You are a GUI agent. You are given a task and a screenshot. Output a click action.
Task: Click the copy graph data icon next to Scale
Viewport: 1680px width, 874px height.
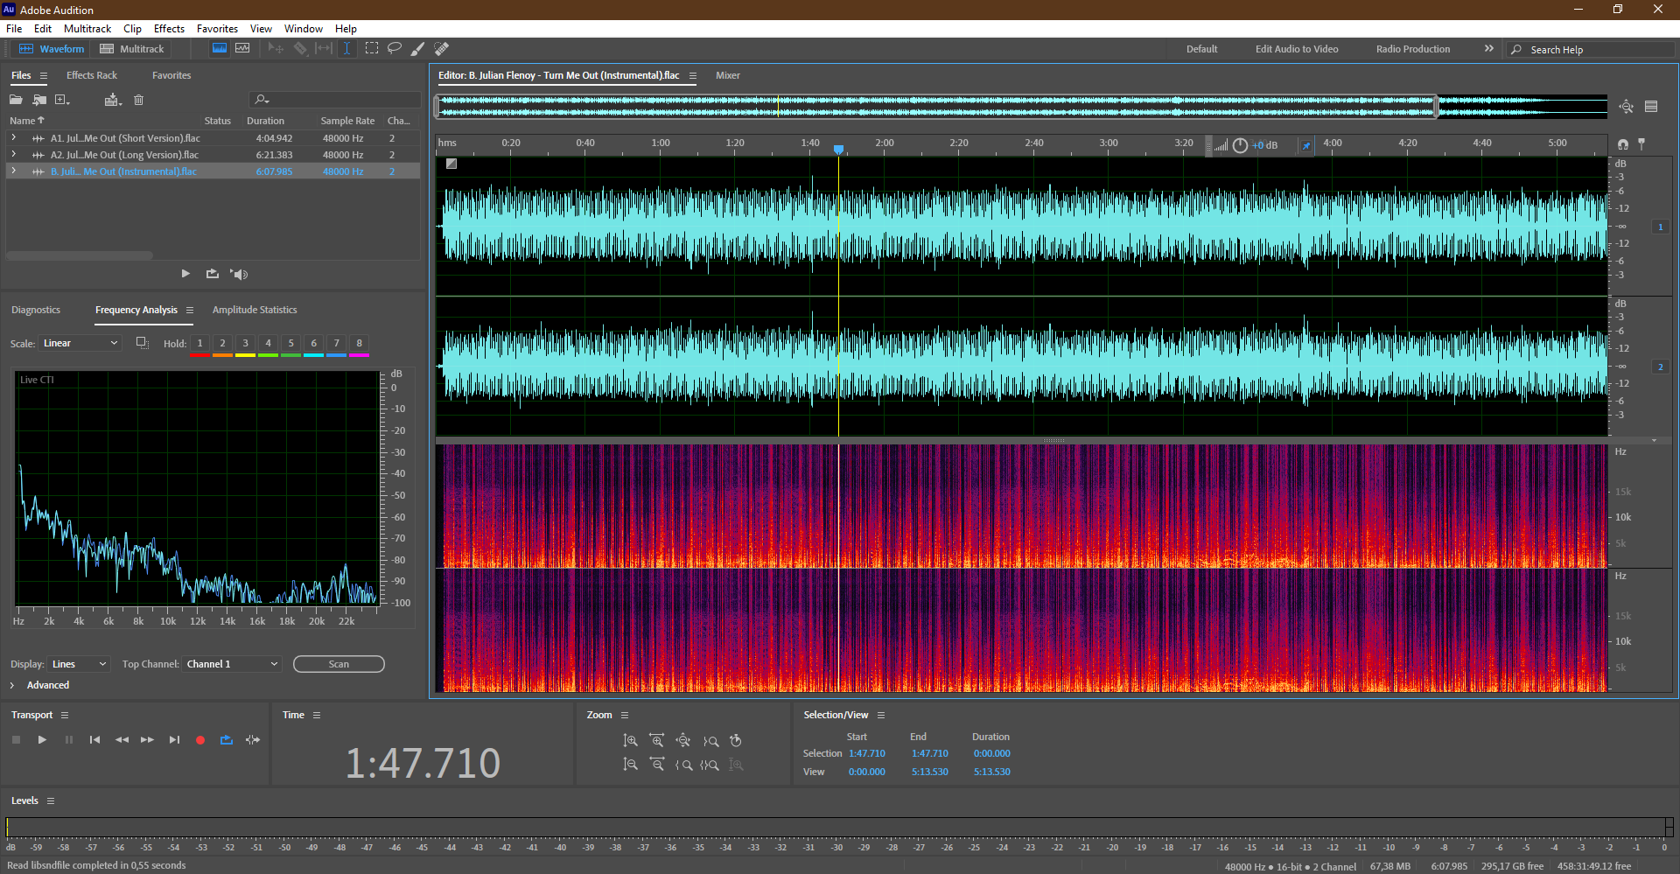142,343
